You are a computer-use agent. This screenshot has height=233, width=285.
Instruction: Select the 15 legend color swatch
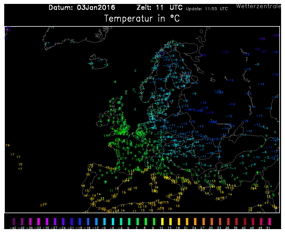[171, 221]
